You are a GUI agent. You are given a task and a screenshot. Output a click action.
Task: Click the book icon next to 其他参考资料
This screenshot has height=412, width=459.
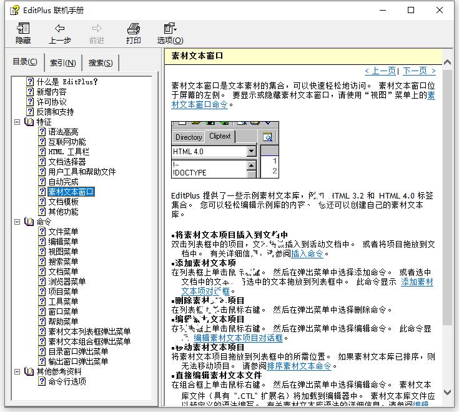pyautogui.click(x=29, y=371)
